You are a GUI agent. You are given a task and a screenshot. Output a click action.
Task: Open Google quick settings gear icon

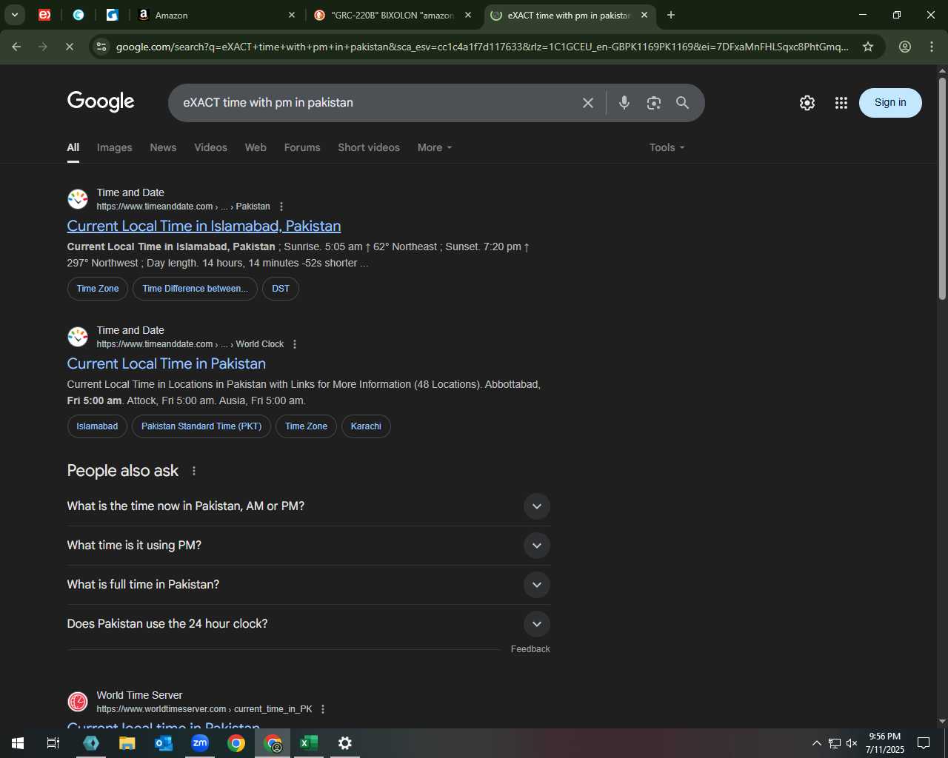[807, 103]
